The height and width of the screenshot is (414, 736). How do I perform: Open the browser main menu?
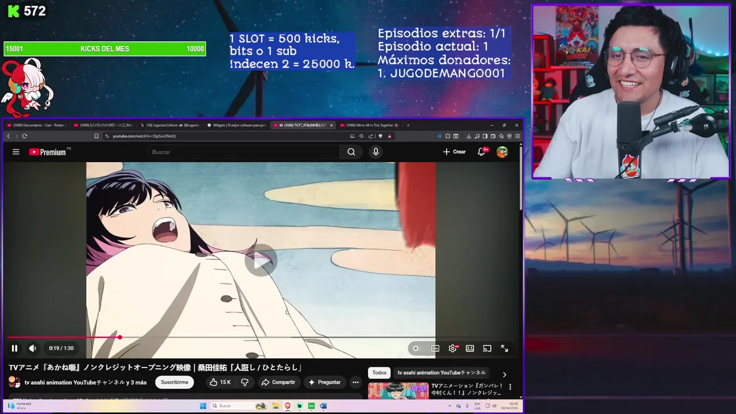(x=517, y=136)
